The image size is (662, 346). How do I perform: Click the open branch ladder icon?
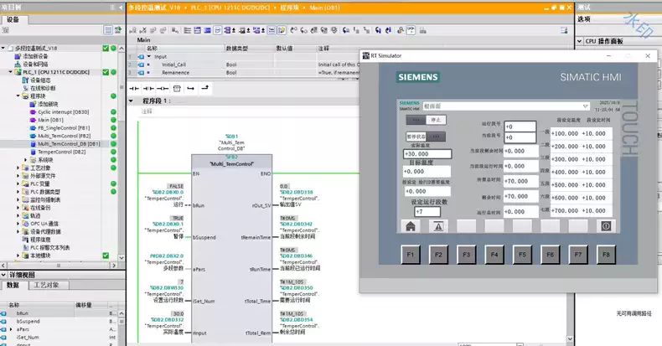click(x=191, y=88)
